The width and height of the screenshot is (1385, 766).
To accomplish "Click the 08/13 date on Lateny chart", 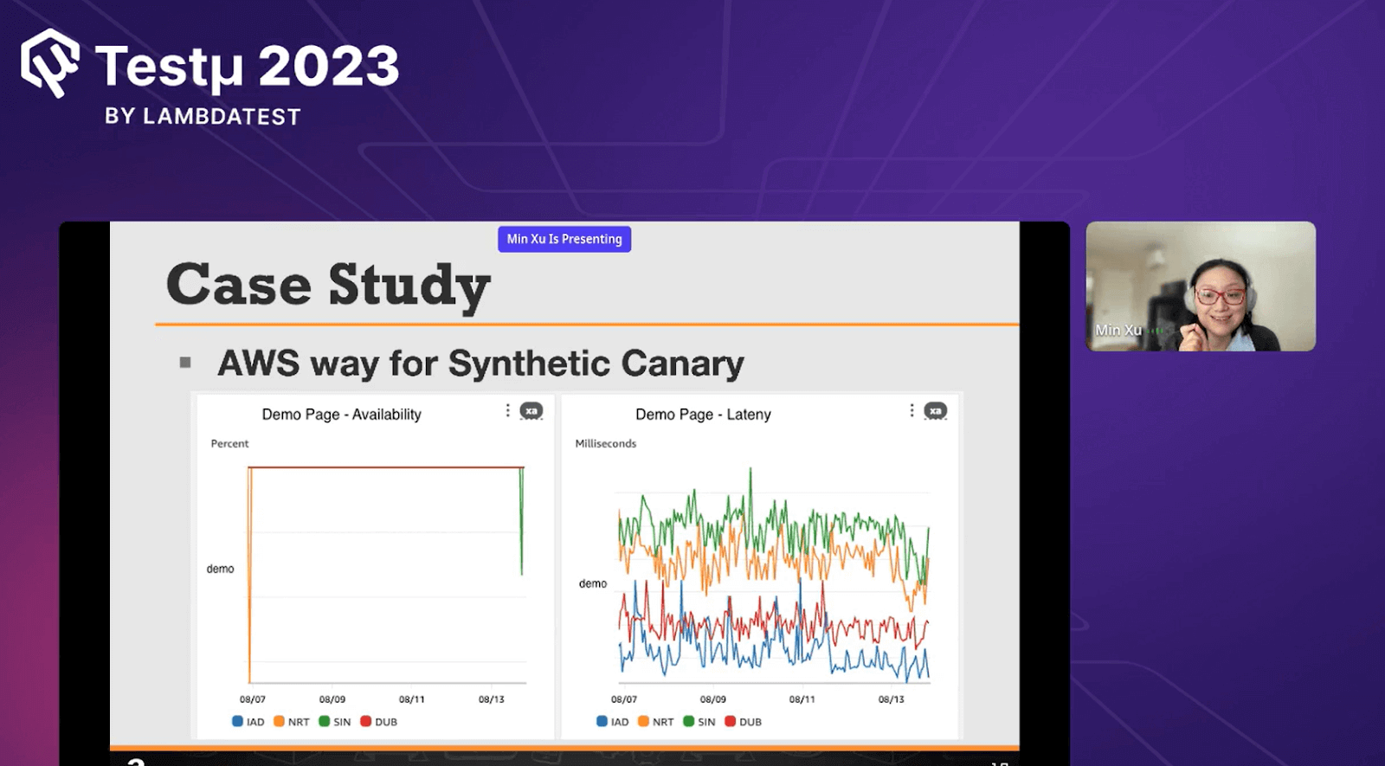I will [892, 699].
